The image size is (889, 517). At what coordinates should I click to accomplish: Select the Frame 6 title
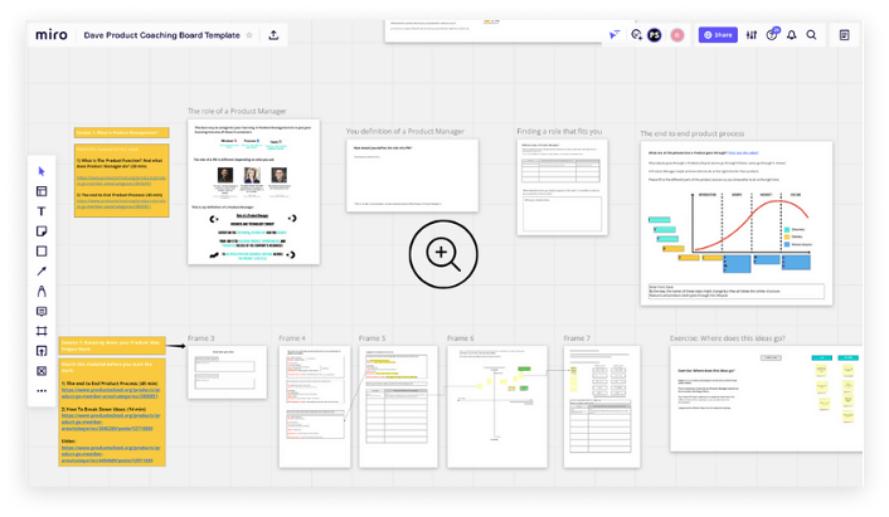[461, 338]
